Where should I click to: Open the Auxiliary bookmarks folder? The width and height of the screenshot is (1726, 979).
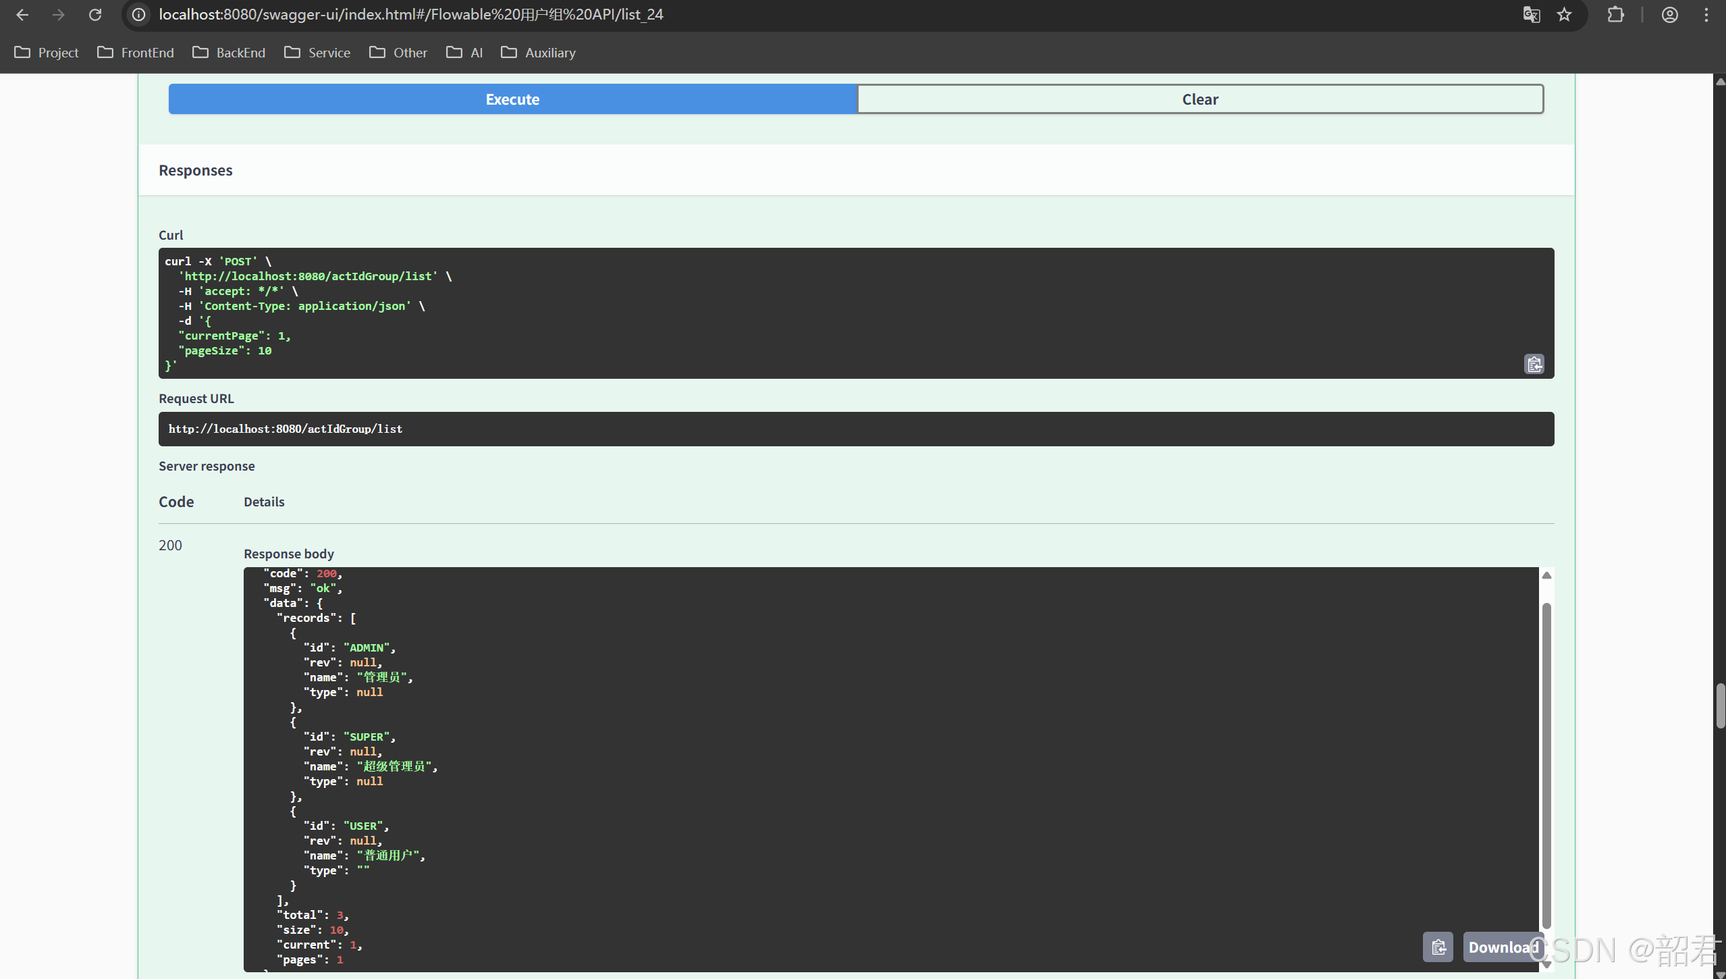pos(539,53)
